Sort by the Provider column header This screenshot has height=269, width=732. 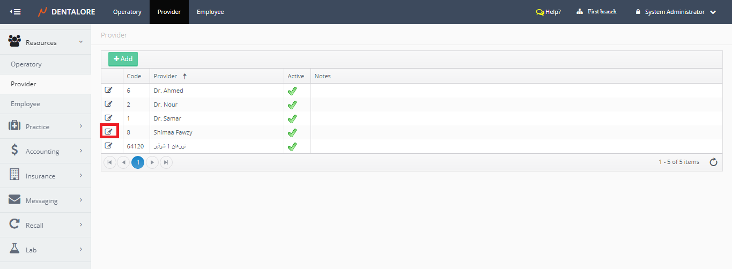pyautogui.click(x=165, y=76)
